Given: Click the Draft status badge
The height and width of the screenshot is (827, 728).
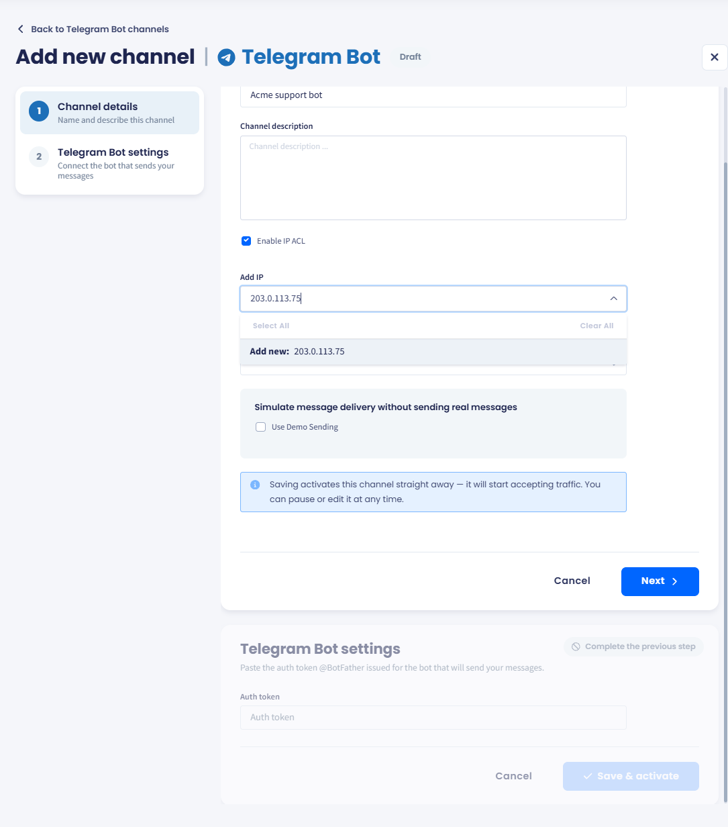Looking at the screenshot, I should point(411,57).
